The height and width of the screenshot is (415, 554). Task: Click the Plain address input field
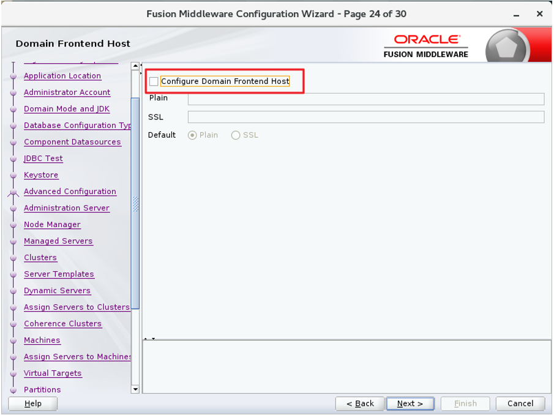(366, 99)
